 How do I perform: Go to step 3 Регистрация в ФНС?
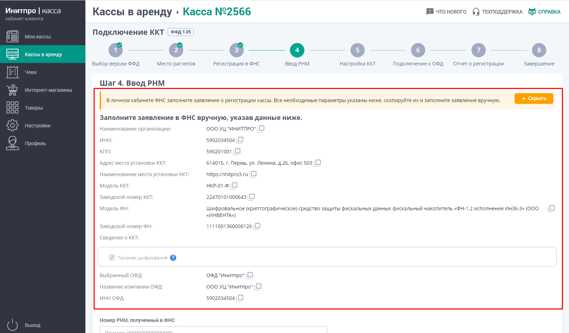click(x=237, y=50)
